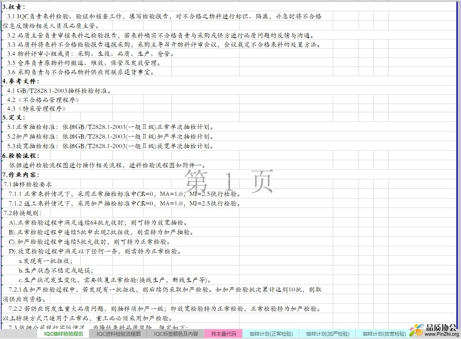
Task: Click the row 3.3 品质科将来料不合格检验报告通报采购
Action: [164, 45]
